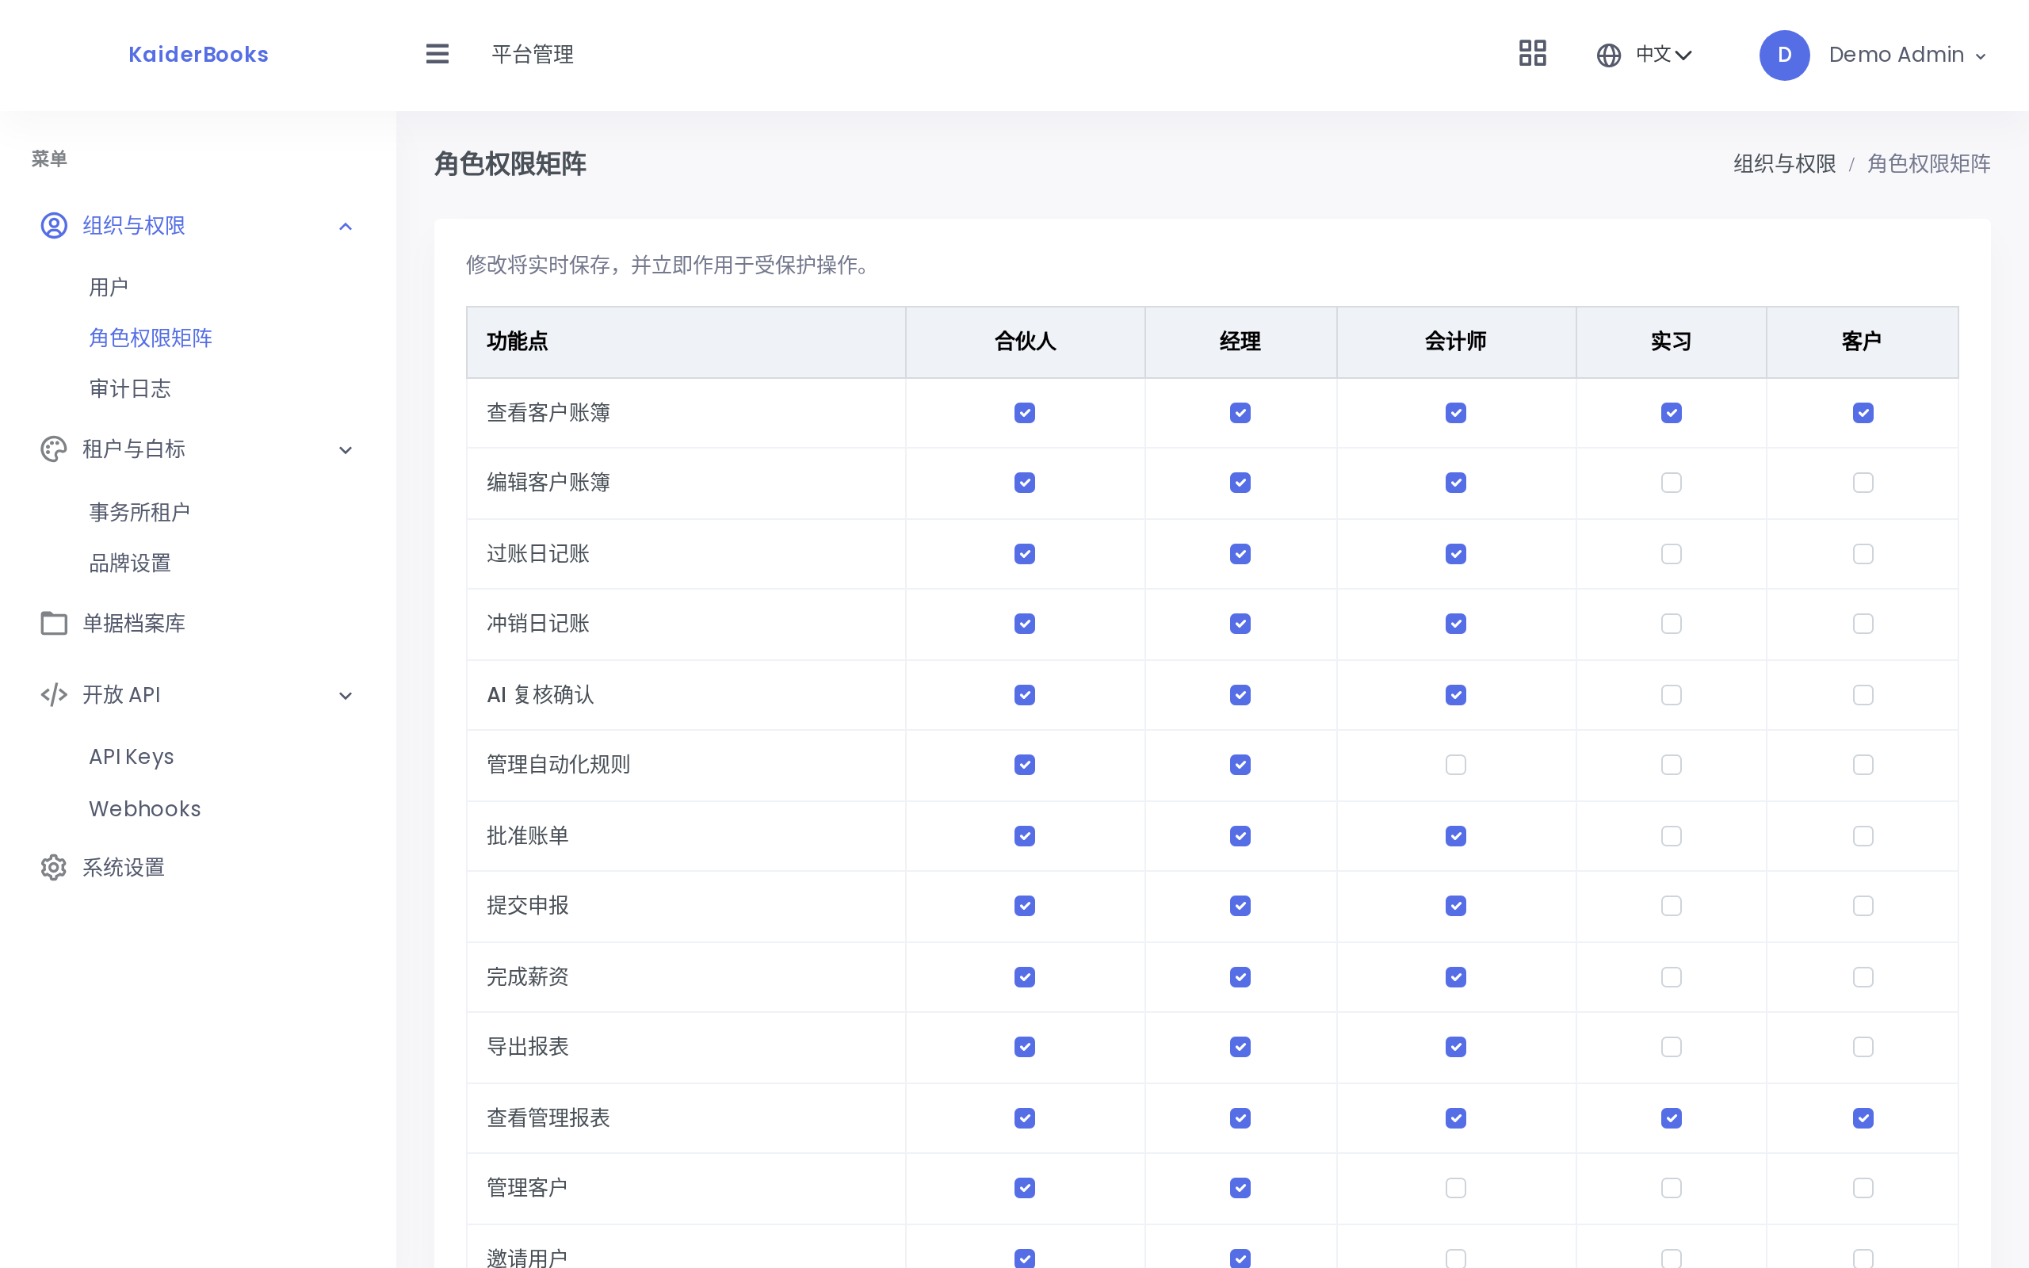Uncheck 查看管理报表 for 客户
The width and height of the screenshot is (2029, 1268).
[x=1863, y=1118]
